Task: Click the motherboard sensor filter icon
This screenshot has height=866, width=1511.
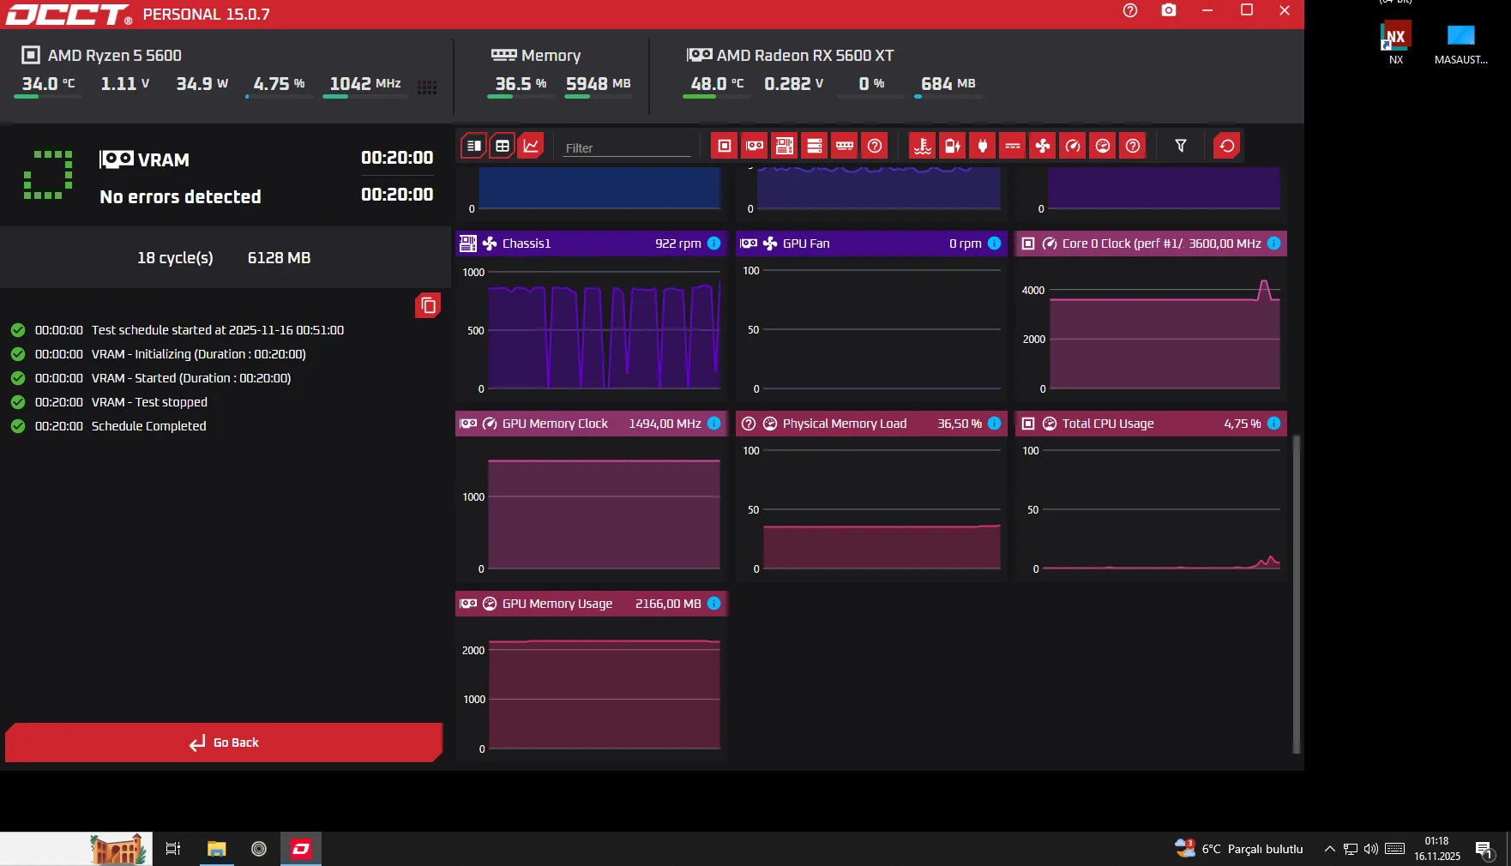Action: point(785,146)
